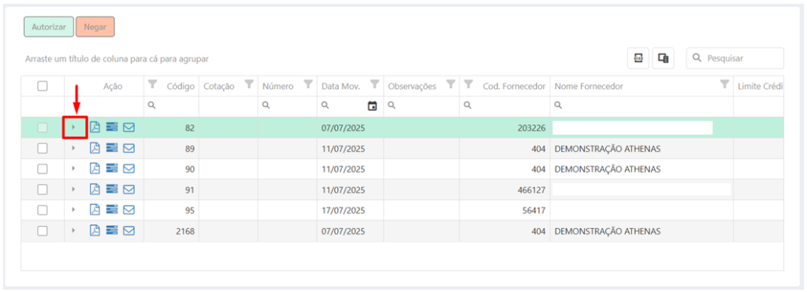807x292 pixels.
Task: Send email for row 90
Action: (128, 168)
